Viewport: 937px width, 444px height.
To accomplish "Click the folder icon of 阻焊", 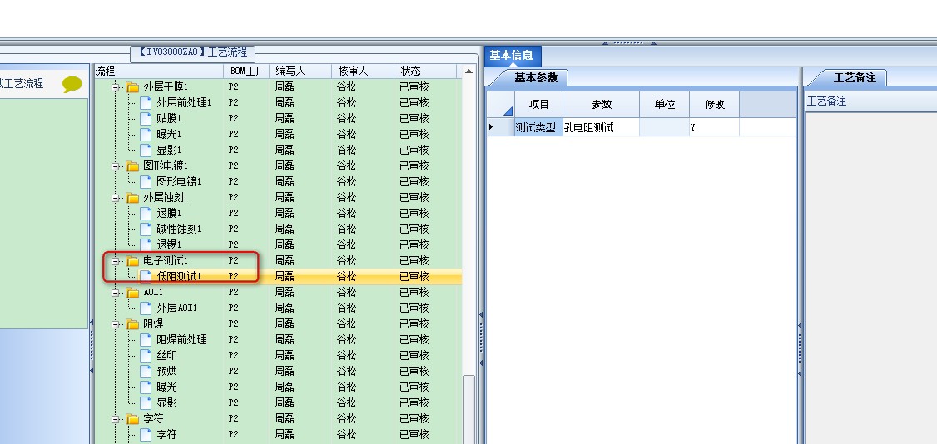I will click(132, 324).
